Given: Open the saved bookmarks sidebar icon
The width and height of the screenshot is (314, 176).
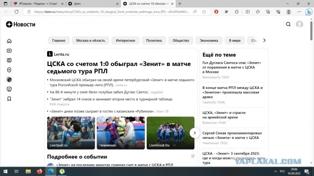Looking at the screenshot, I should click(9, 99).
